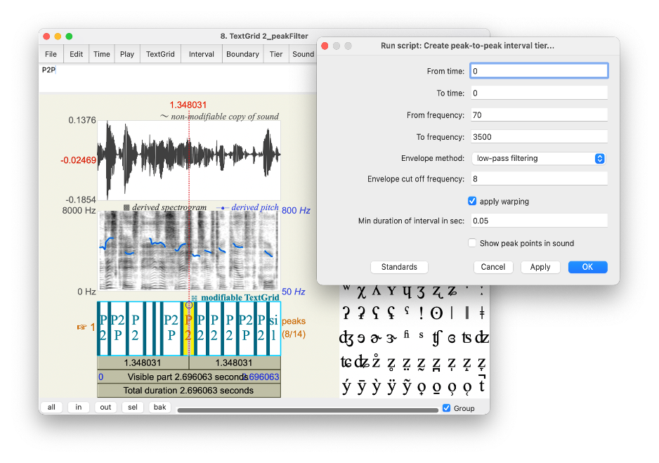Disable the Group checkbox
The width and height of the screenshot is (659, 463).
tap(447, 407)
